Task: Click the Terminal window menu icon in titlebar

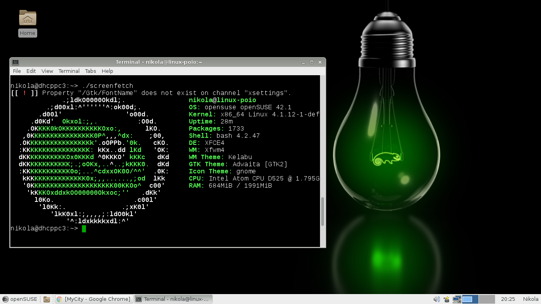Action: [15, 62]
